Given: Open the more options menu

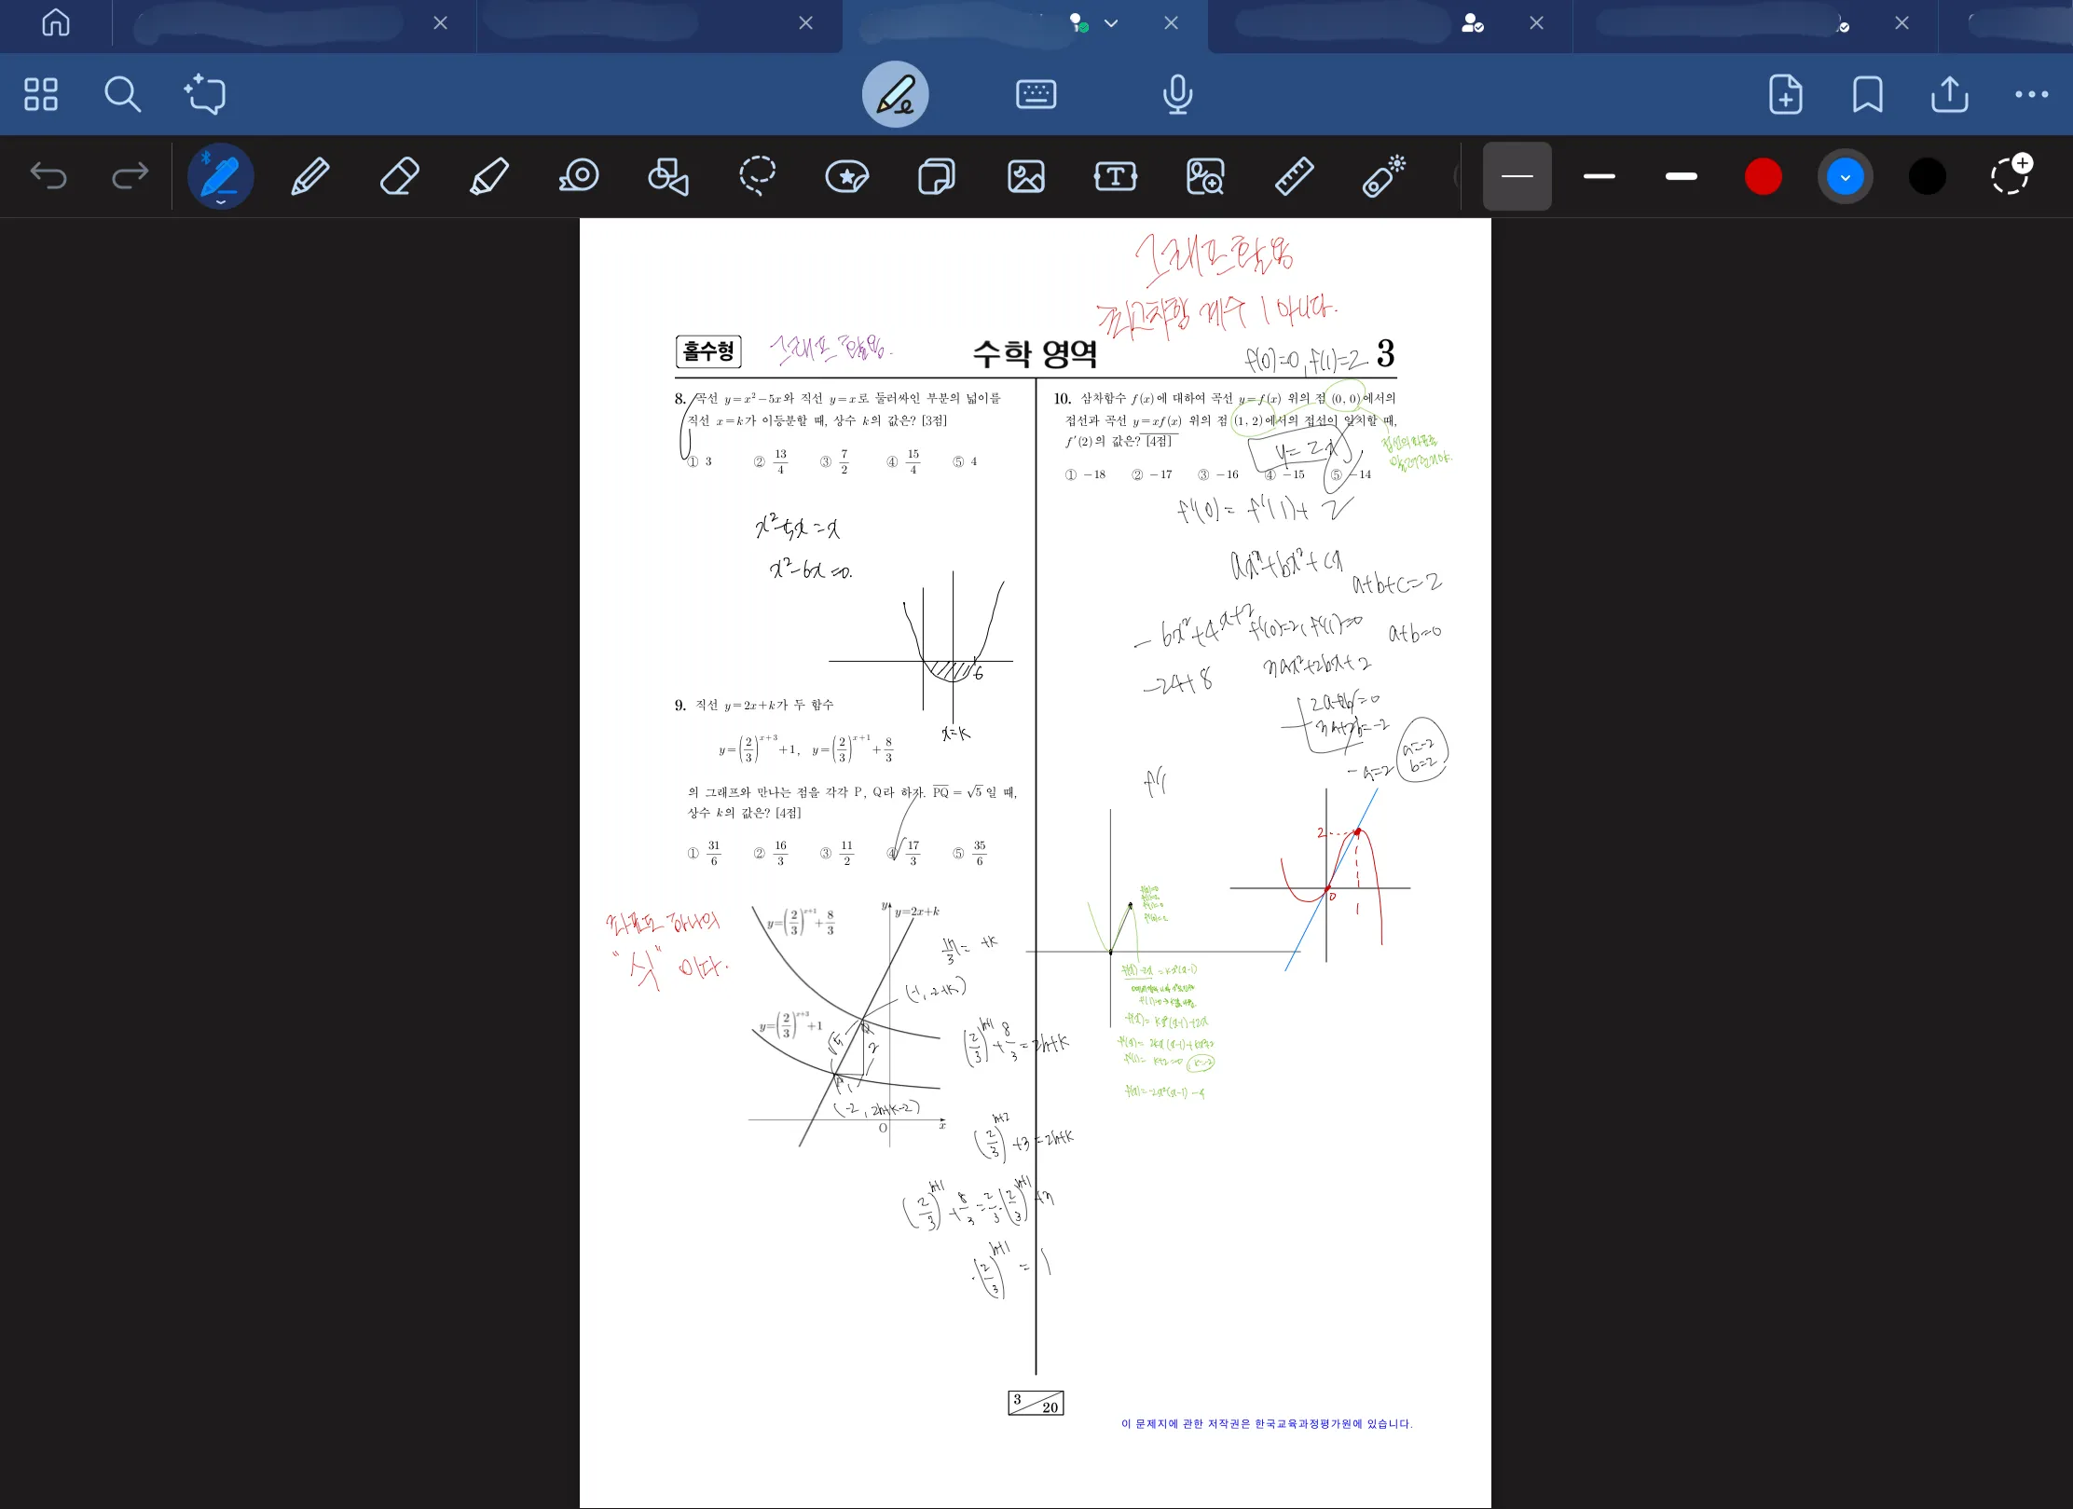Looking at the screenshot, I should [x=2031, y=94].
